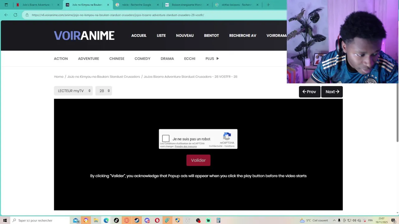Open the notification center icon
This screenshot has height=224, width=399.
click(x=393, y=220)
